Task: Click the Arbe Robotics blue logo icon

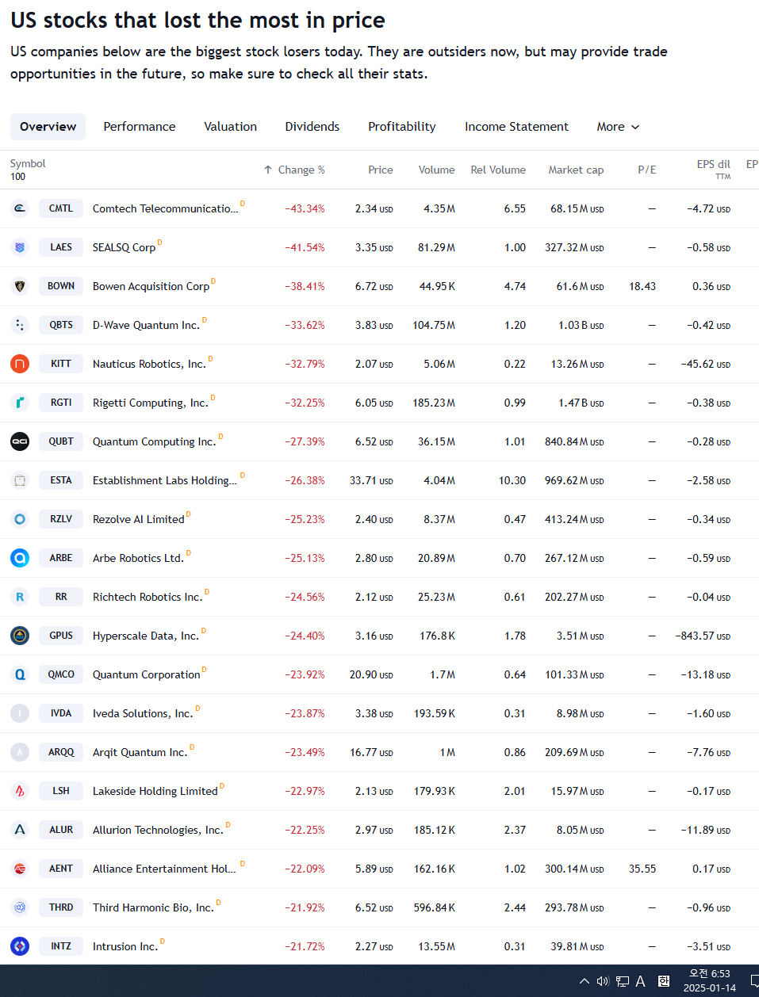Action: 20,558
